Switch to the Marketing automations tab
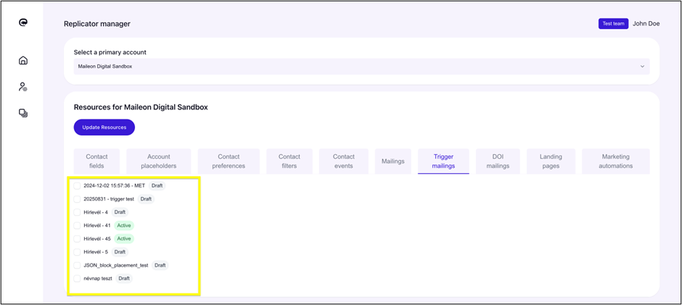The height and width of the screenshot is (305, 682). point(616,161)
